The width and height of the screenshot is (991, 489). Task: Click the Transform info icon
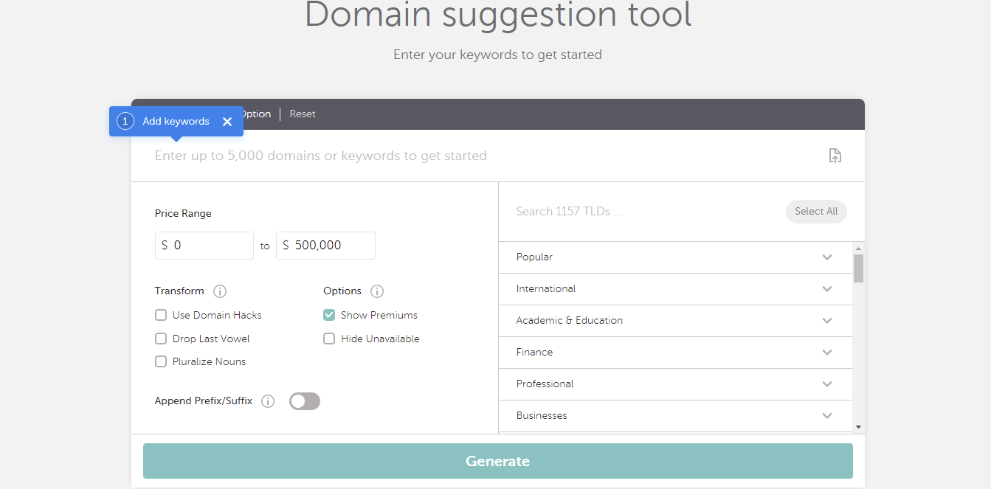point(219,291)
